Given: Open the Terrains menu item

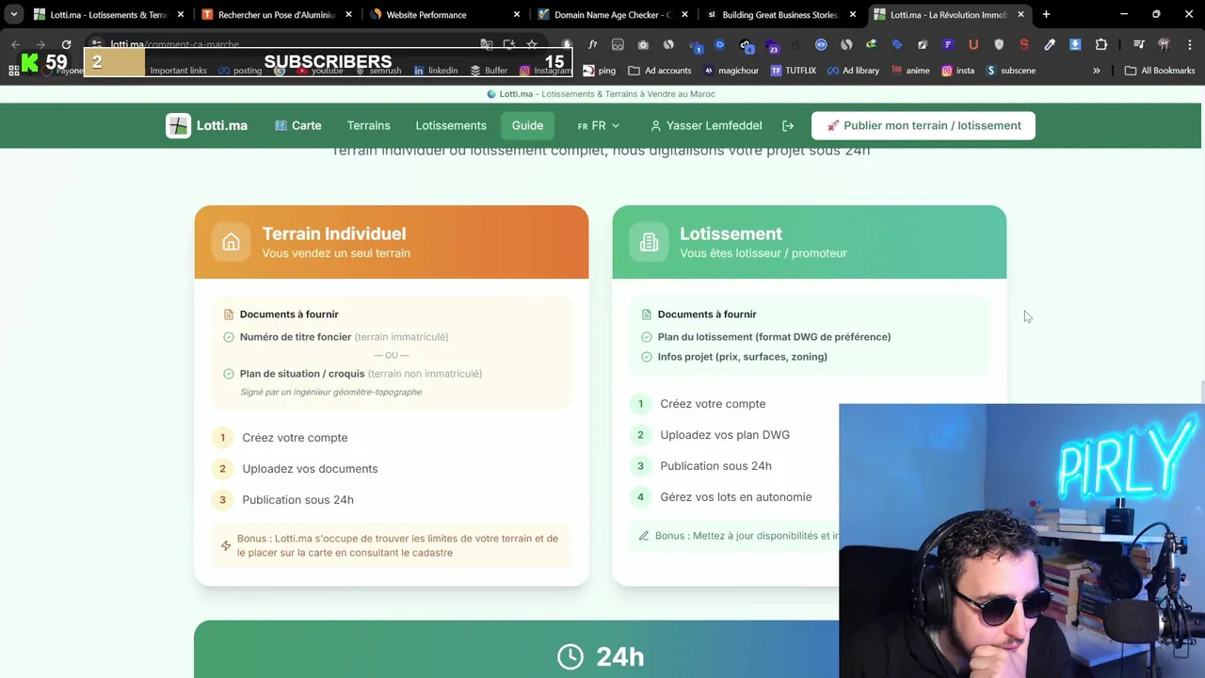Looking at the screenshot, I should [368, 125].
